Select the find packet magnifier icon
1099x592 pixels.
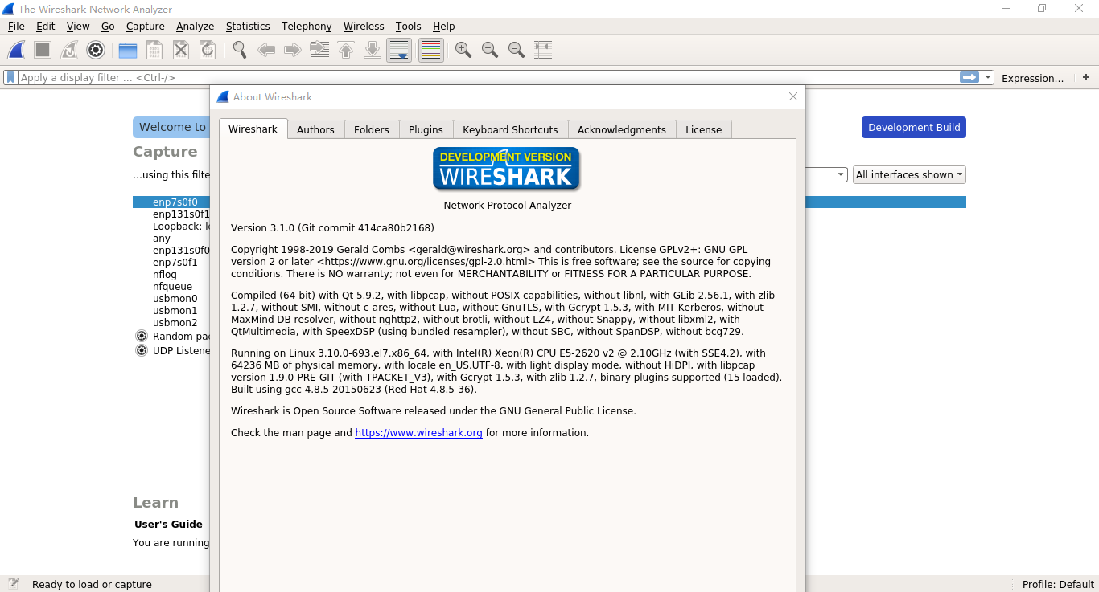[x=239, y=50]
